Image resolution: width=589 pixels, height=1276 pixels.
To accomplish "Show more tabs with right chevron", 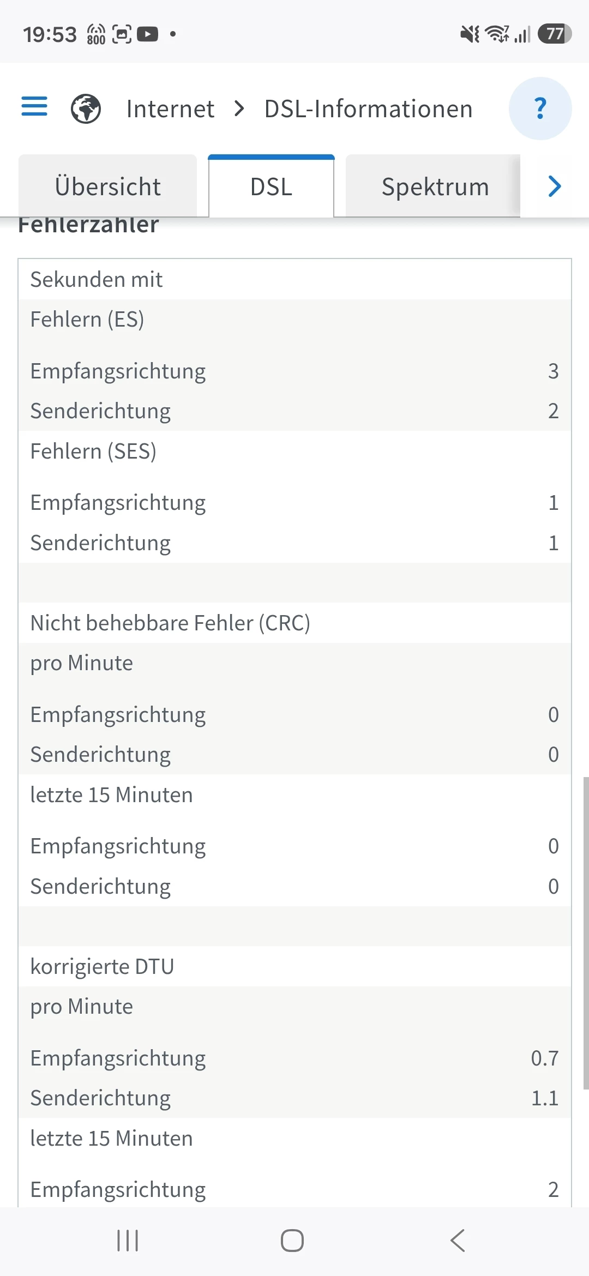I will [555, 186].
